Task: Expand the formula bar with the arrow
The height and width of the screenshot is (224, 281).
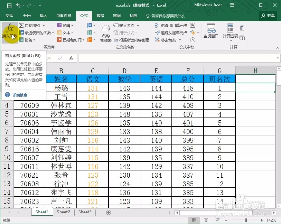Action: pyautogui.click(x=278, y=58)
